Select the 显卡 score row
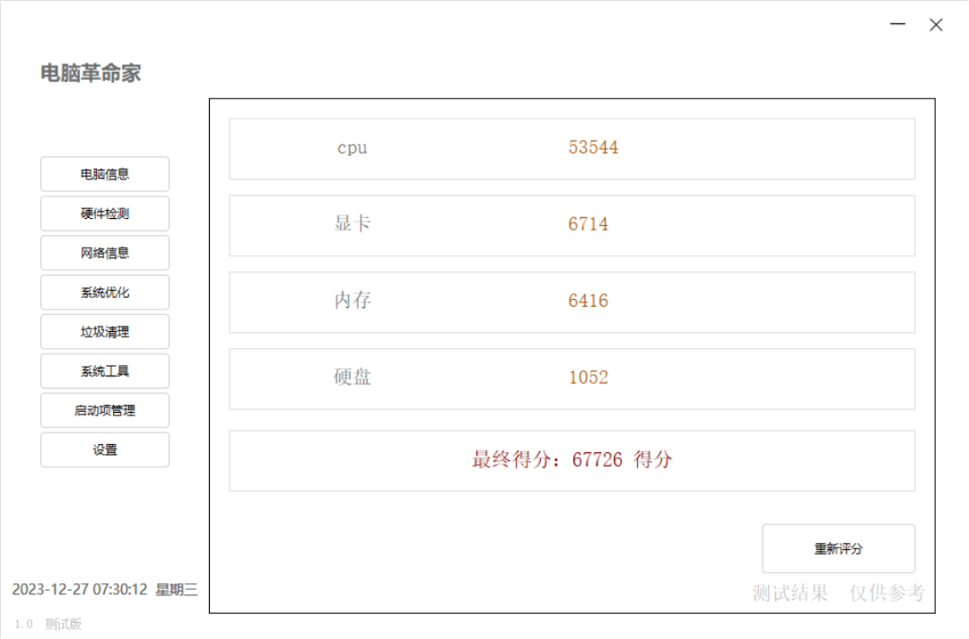Screen dimensions: 969x639 572,225
